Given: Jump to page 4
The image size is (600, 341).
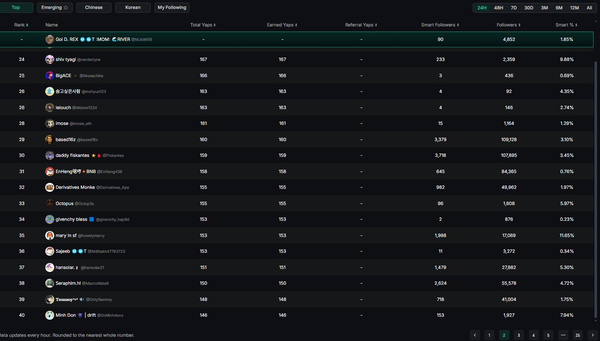Looking at the screenshot, I should (533, 335).
